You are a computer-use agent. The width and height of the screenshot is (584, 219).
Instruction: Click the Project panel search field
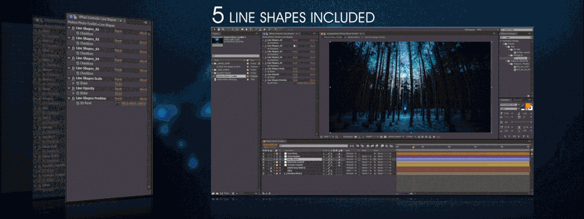point(236,55)
